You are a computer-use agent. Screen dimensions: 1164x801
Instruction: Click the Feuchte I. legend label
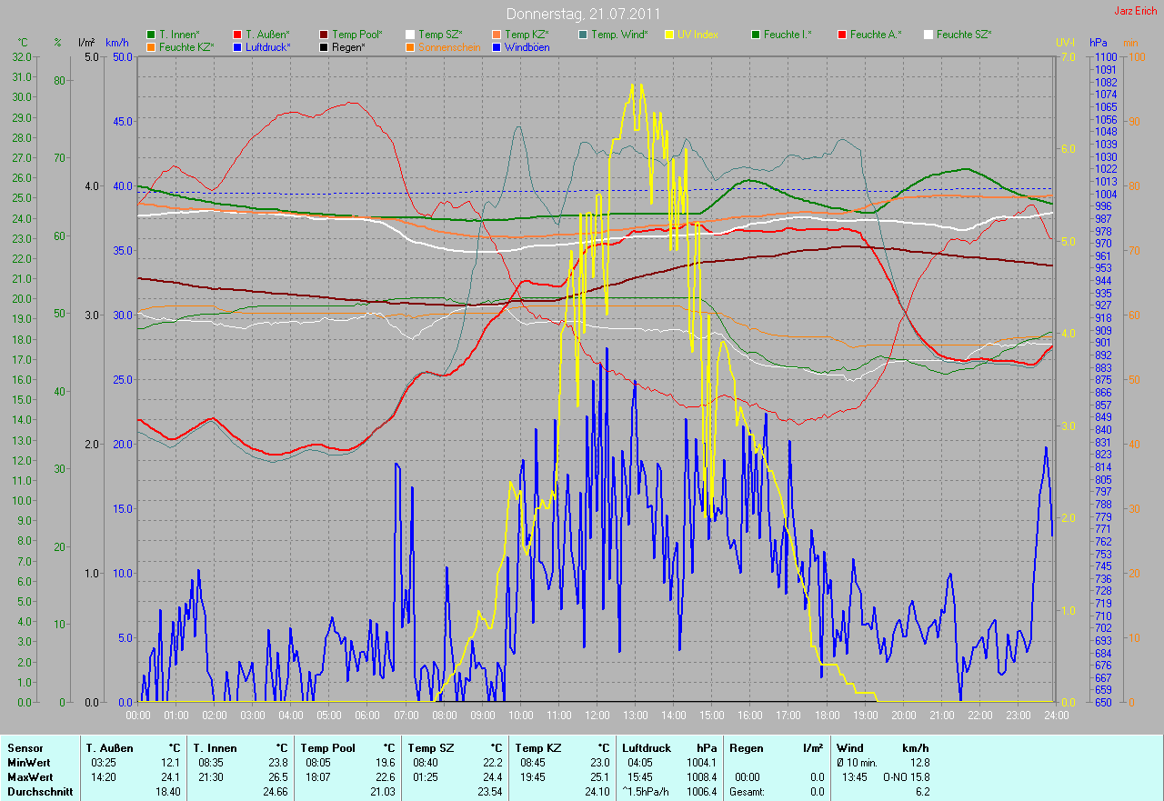tap(788, 35)
